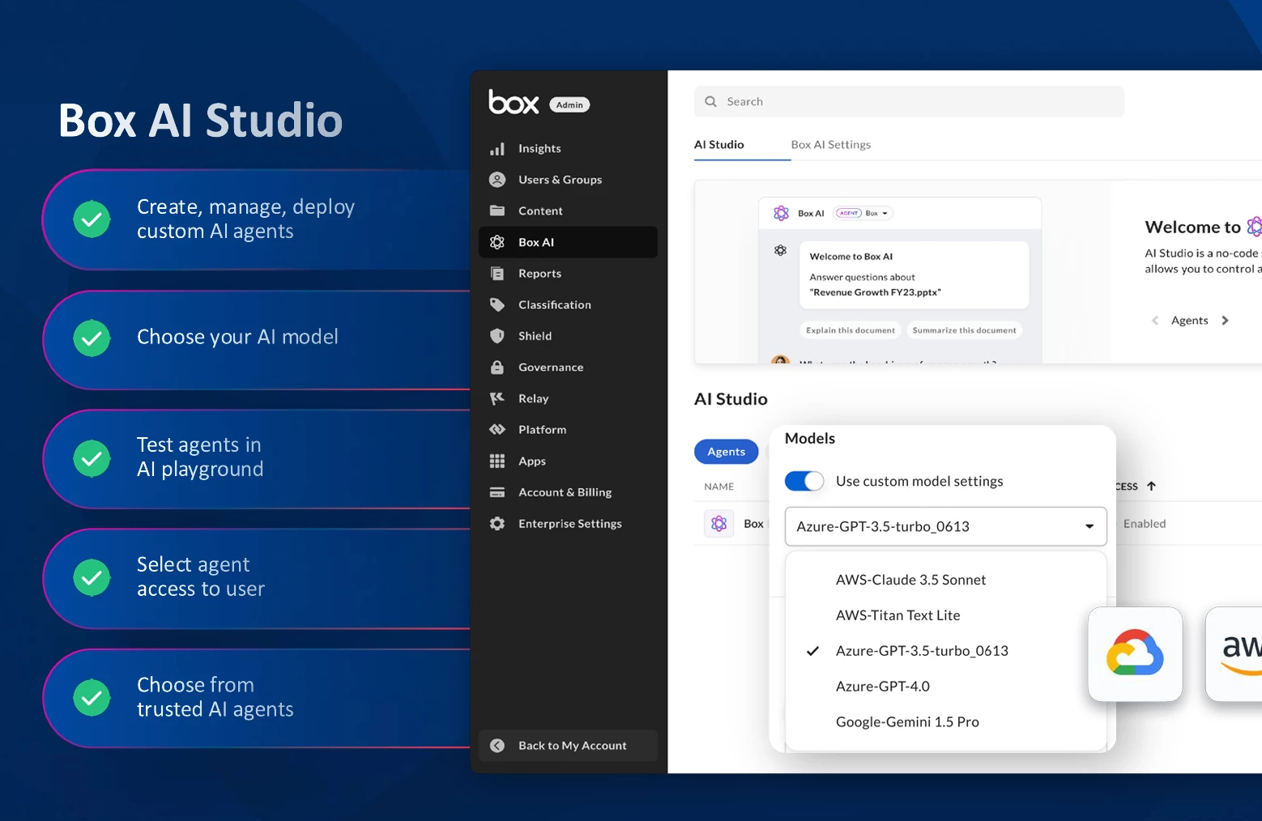Click previous chevron beside Agents carousel
The width and height of the screenshot is (1262, 821).
click(x=1155, y=321)
